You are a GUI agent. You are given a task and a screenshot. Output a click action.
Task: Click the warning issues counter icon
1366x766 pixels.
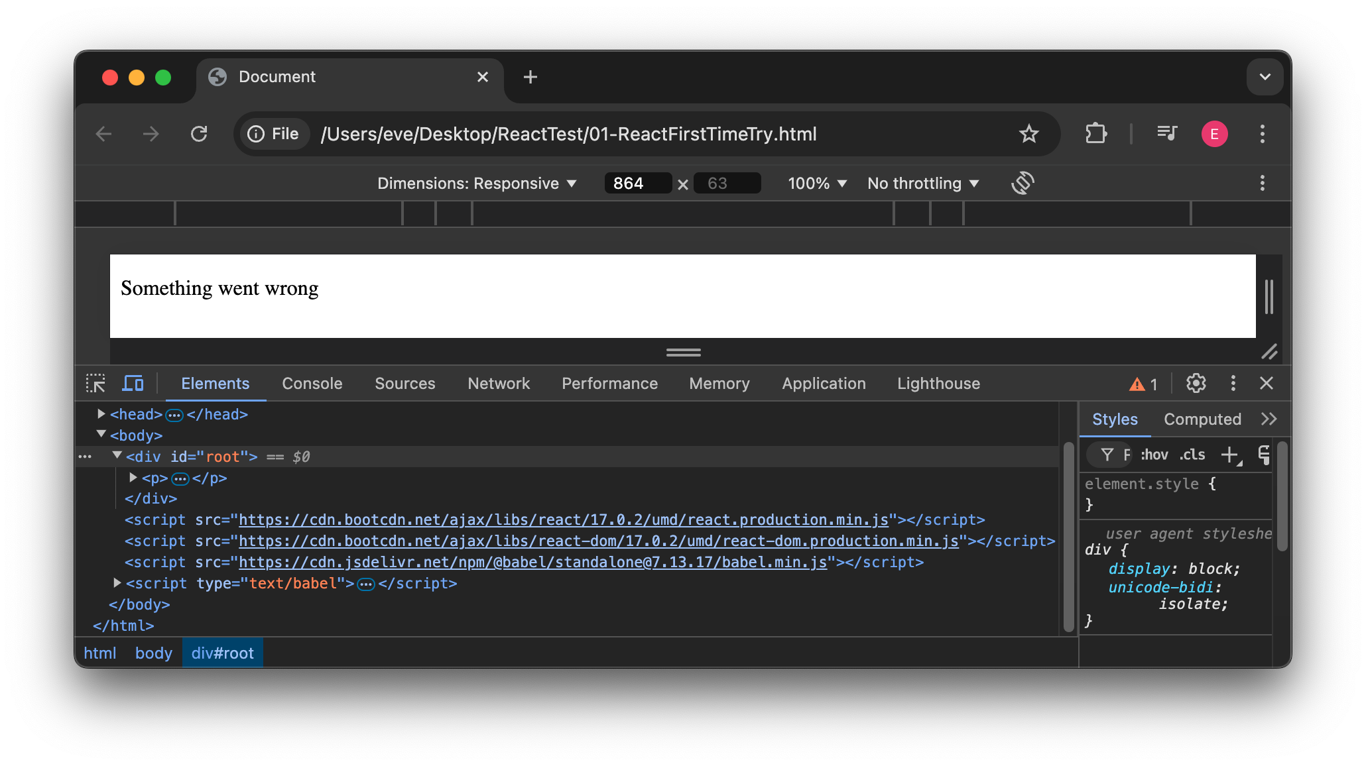click(x=1143, y=384)
